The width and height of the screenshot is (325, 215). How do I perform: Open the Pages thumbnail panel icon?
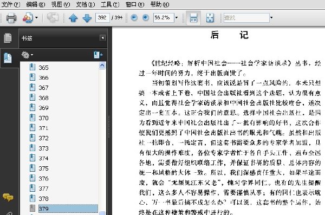click(8, 38)
